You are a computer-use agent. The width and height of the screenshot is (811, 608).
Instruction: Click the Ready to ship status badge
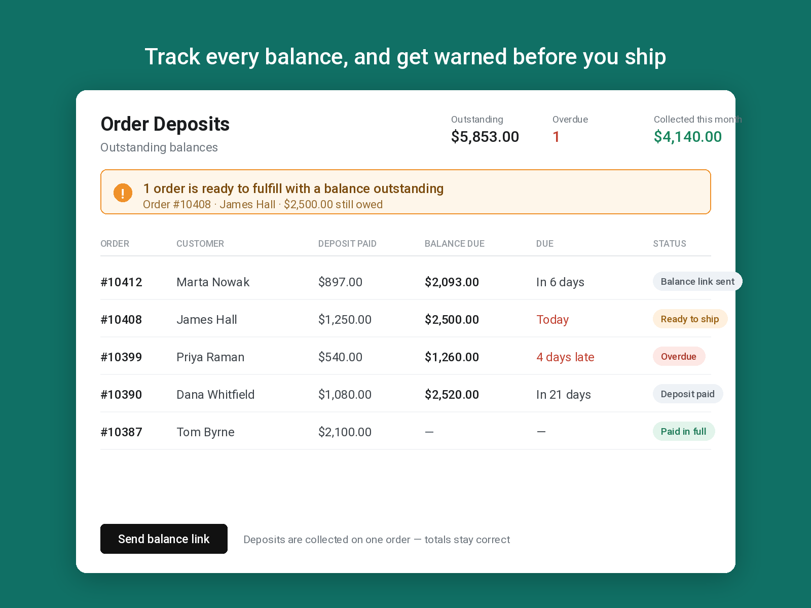pyautogui.click(x=690, y=319)
